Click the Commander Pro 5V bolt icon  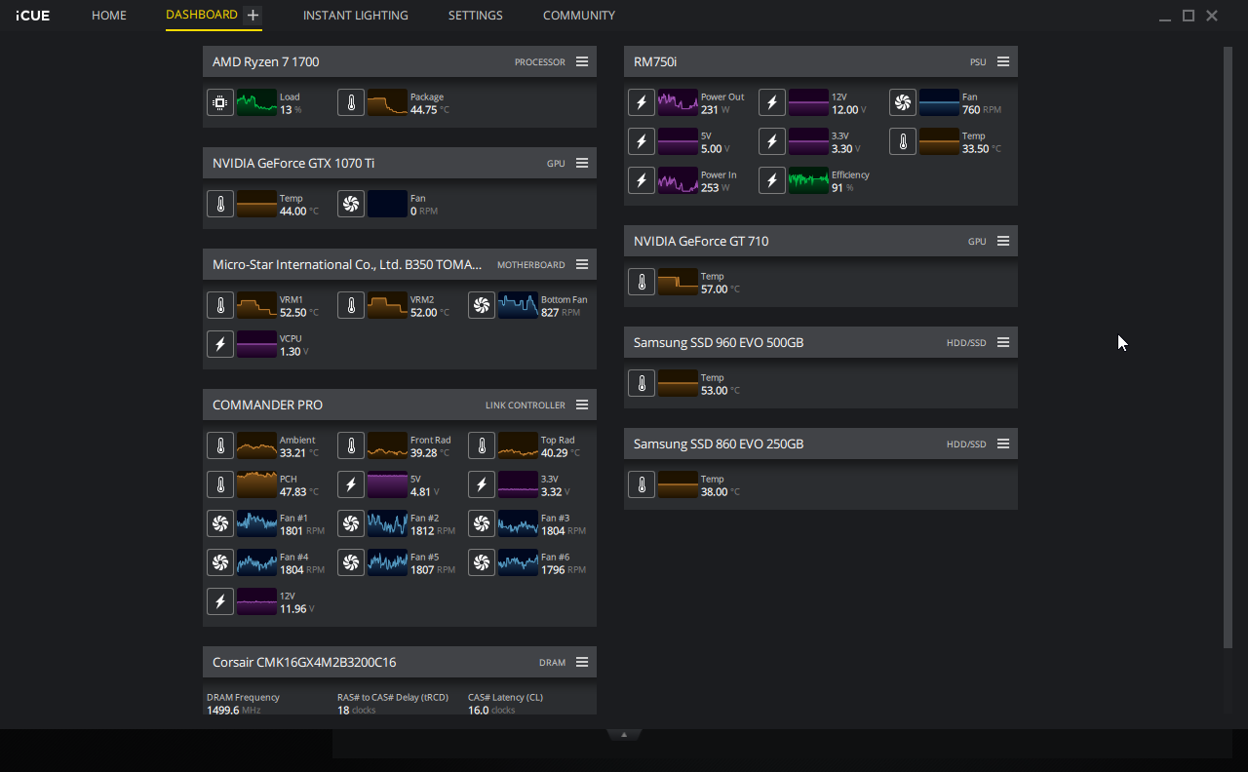[351, 484]
